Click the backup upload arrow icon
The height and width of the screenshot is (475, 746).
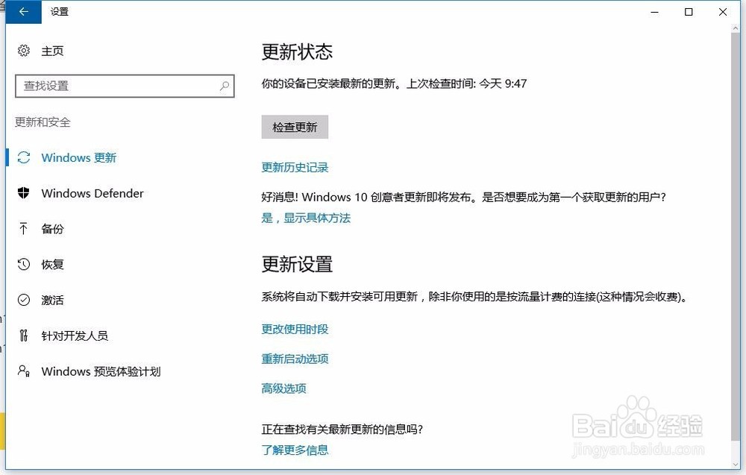tap(23, 229)
